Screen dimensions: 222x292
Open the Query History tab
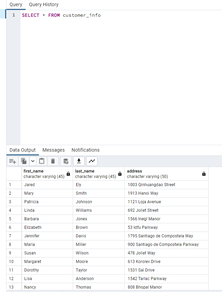44,5
